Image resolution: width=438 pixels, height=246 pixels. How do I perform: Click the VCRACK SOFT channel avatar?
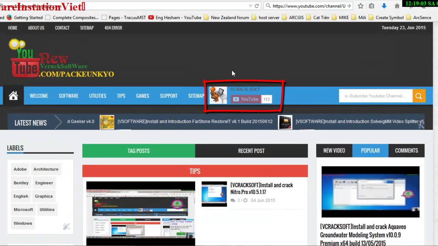[218, 95]
